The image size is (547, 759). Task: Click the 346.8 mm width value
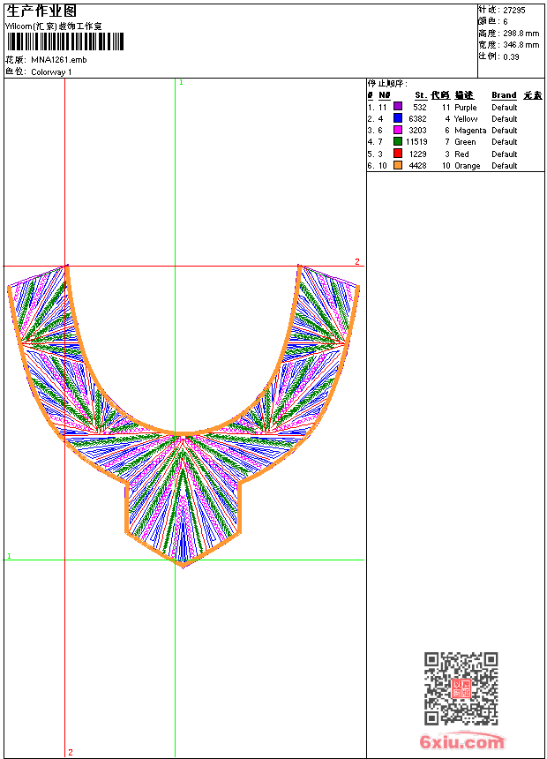coord(521,44)
